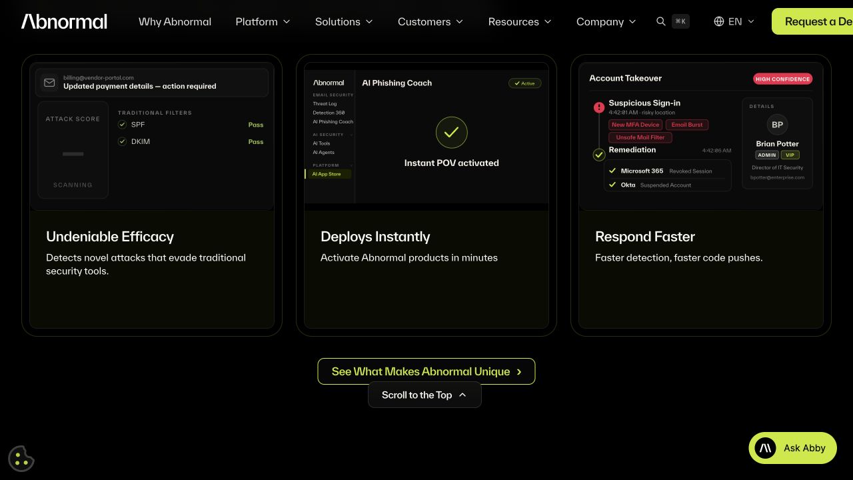Click the New MFA Device tag
The width and height of the screenshot is (853, 480).
coord(635,125)
